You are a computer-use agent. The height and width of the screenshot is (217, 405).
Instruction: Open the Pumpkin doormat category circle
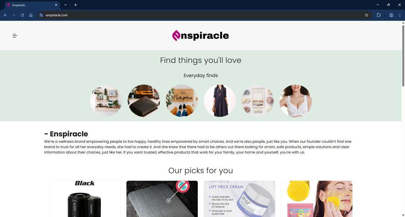[x=182, y=101]
